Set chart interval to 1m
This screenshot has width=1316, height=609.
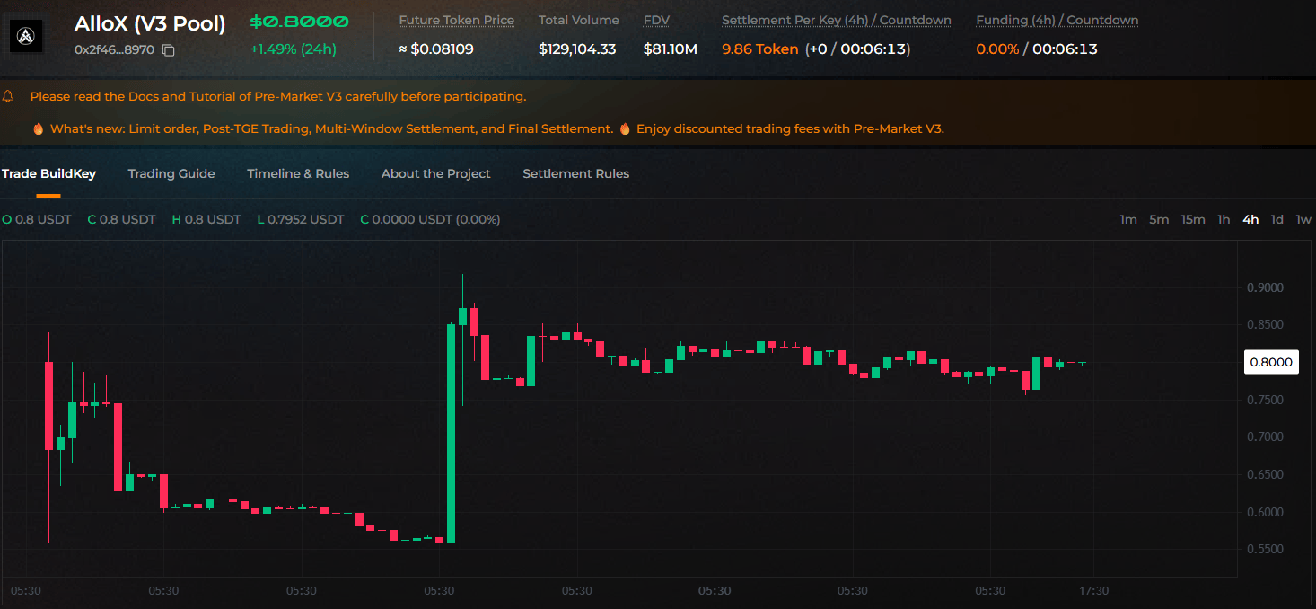[x=1128, y=219]
